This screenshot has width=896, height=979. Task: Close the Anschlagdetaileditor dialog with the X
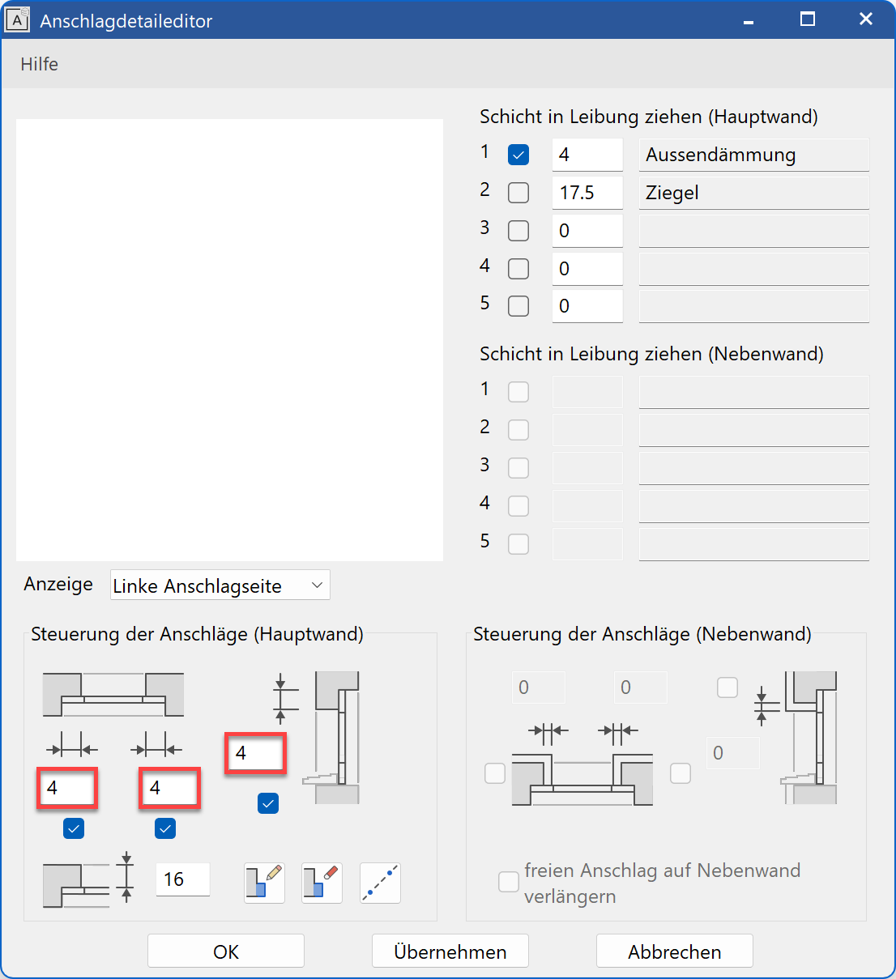[865, 19]
